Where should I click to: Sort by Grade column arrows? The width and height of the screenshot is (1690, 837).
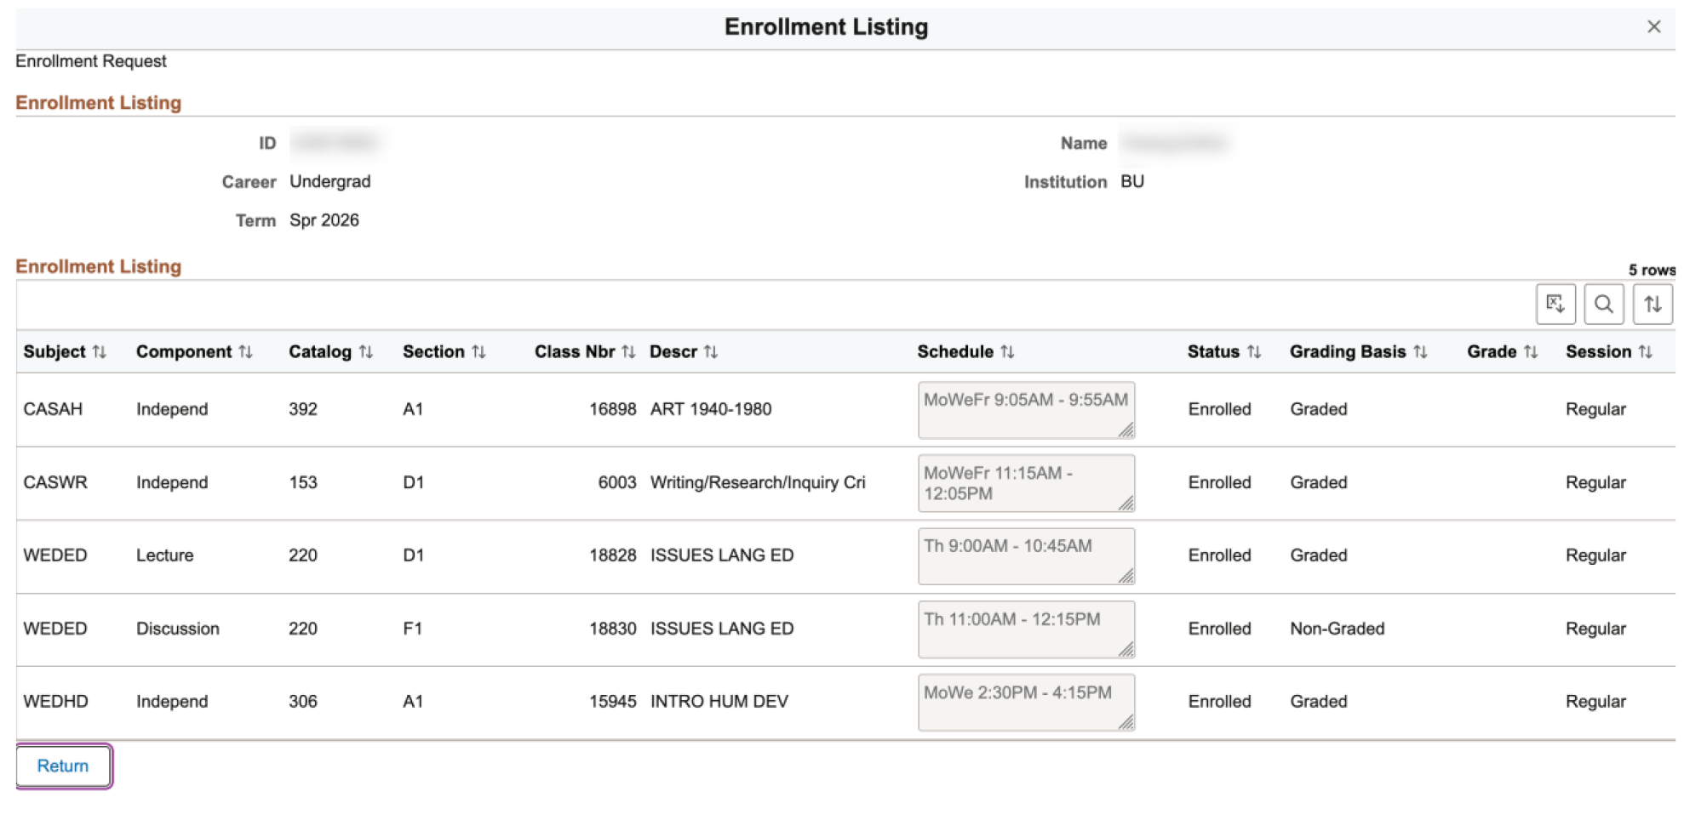(x=1531, y=352)
